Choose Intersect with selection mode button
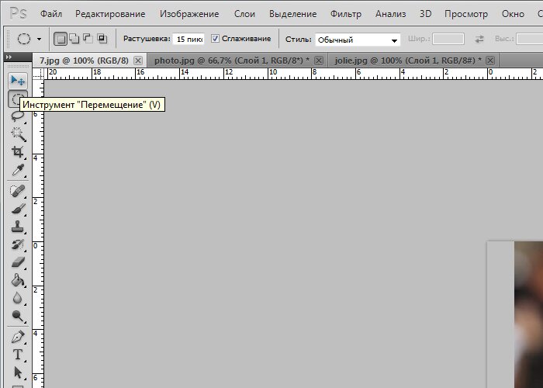The image size is (543, 388). click(102, 38)
